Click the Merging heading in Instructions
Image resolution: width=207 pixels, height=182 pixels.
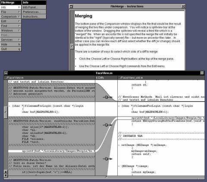pos(84,16)
